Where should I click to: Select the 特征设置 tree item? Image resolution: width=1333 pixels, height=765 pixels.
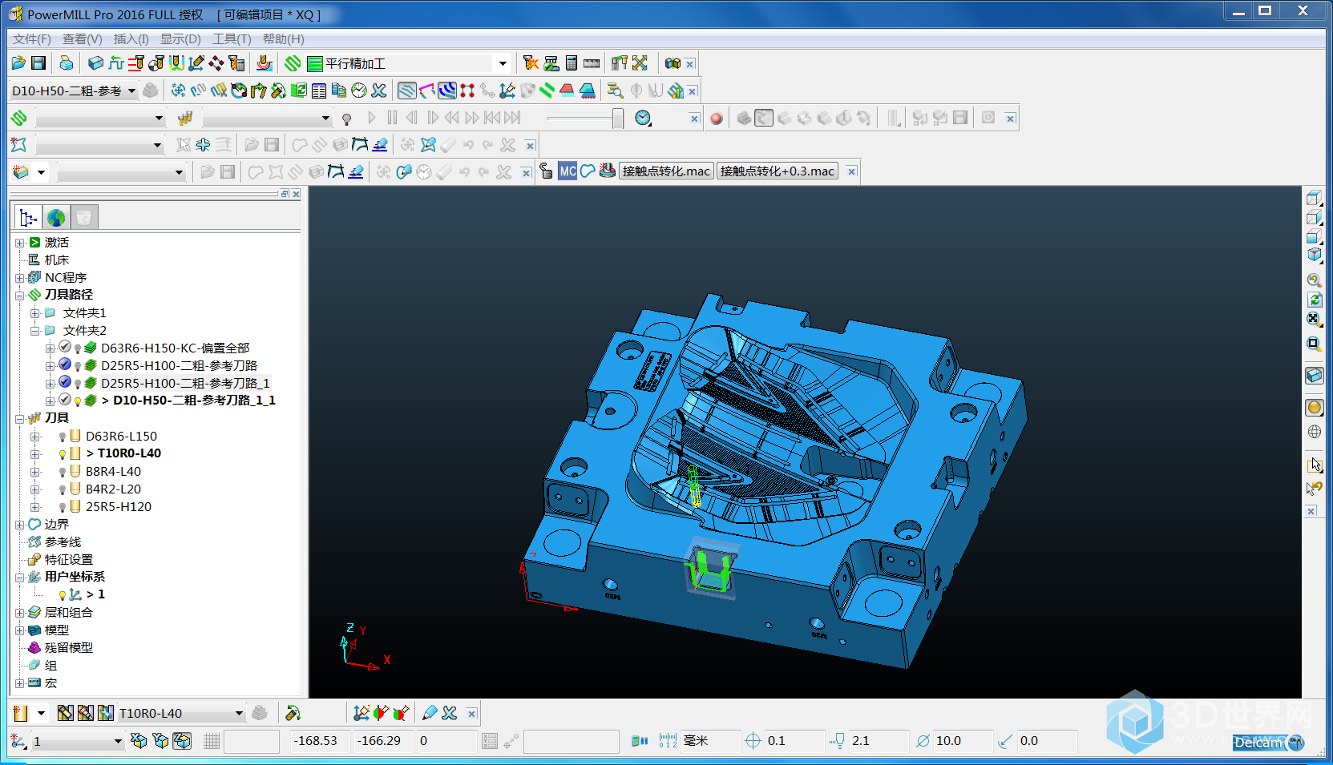(69, 560)
